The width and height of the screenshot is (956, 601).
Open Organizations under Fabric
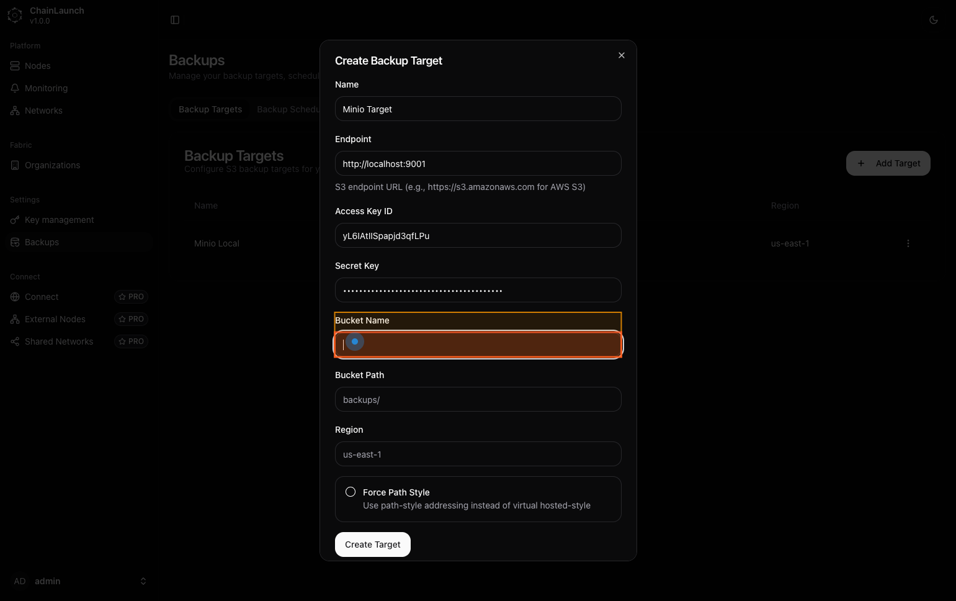click(x=52, y=165)
